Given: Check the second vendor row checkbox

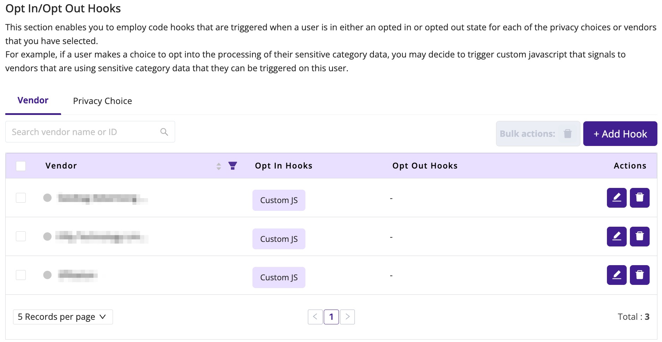Looking at the screenshot, I should click(x=21, y=236).
